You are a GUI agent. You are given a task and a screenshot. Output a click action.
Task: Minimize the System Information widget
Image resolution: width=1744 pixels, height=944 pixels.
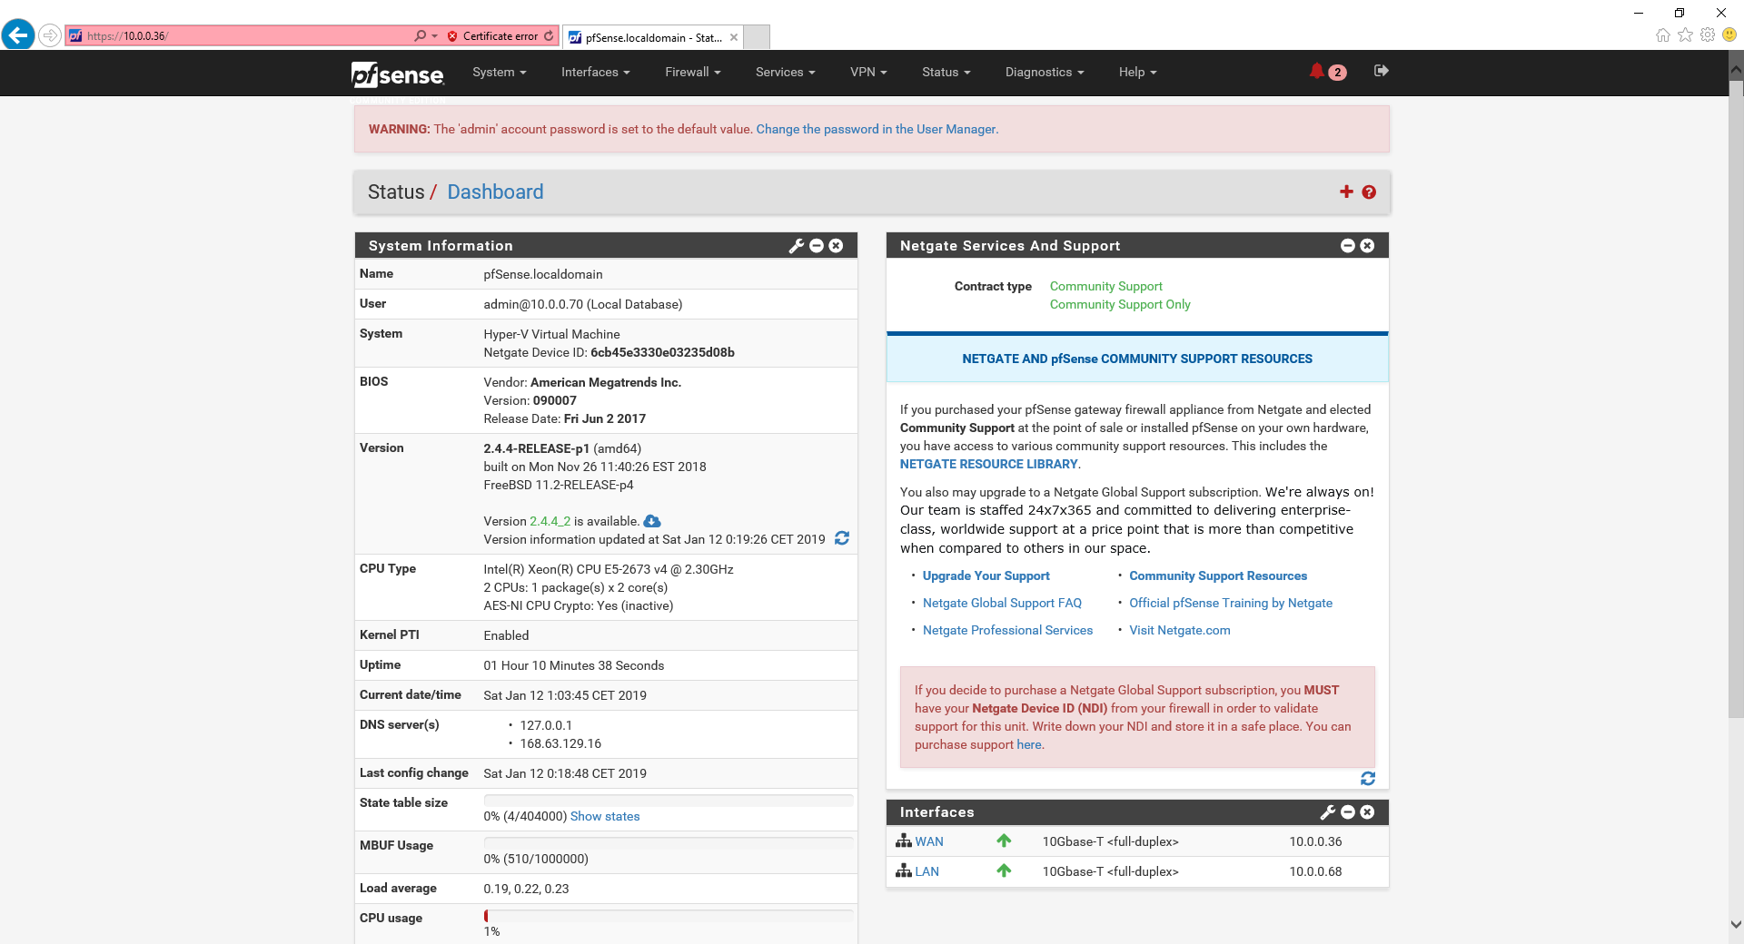point(817,246)
